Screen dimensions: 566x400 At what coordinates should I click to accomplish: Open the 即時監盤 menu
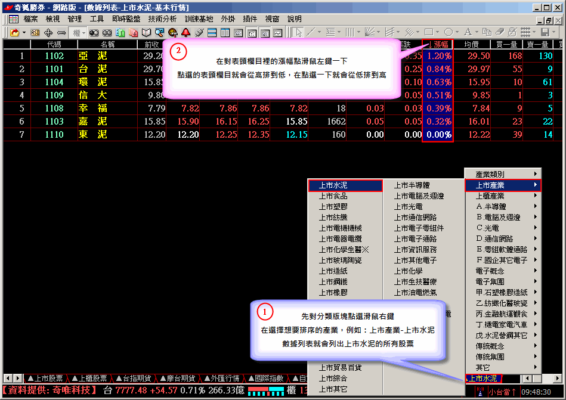(126, 19)
